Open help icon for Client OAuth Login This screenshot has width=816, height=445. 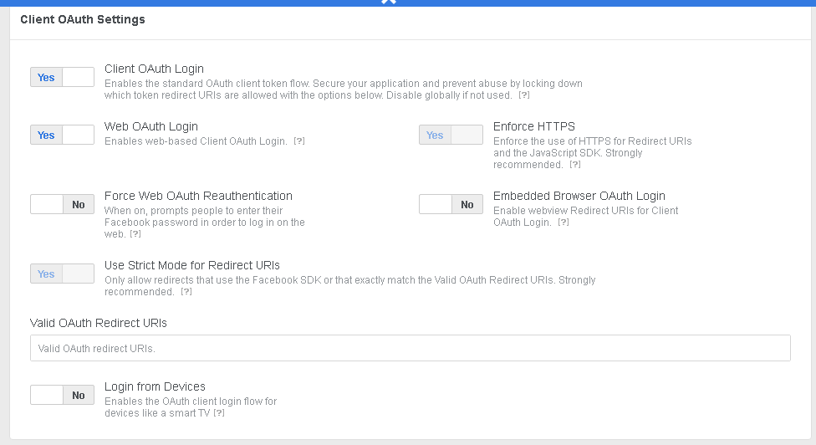pos(524,95)
